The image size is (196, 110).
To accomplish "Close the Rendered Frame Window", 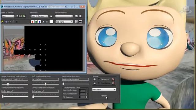I will [82, 7].
